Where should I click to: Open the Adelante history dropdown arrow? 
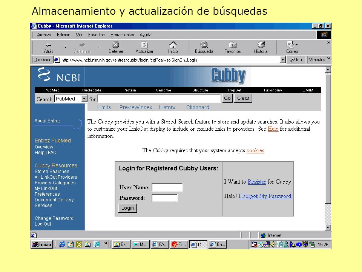coord(99,47)
